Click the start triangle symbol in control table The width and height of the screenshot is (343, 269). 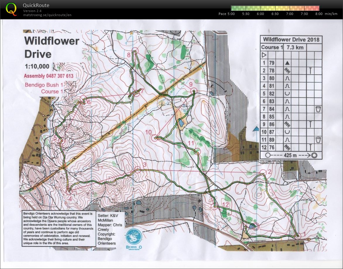coord(264,55)
